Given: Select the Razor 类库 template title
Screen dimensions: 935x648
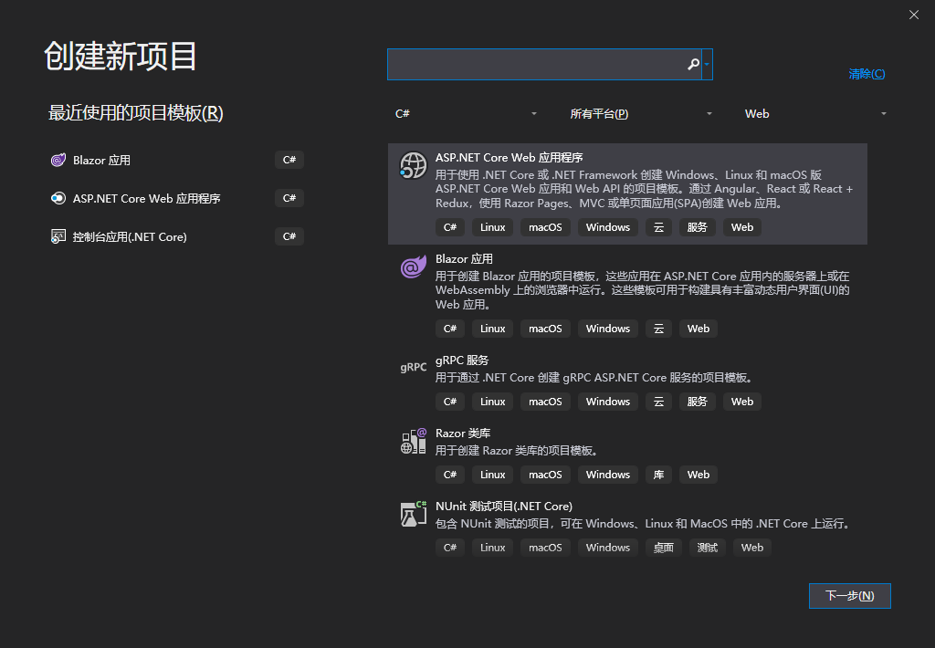Looking at the screenshot, I should click(x=463, y=434).
